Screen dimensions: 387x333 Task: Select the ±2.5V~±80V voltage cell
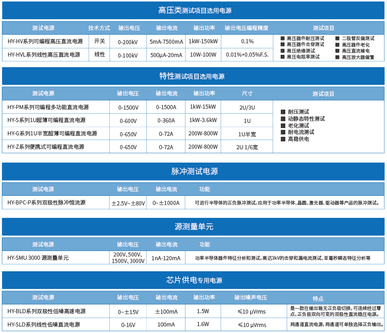[128, 203]
